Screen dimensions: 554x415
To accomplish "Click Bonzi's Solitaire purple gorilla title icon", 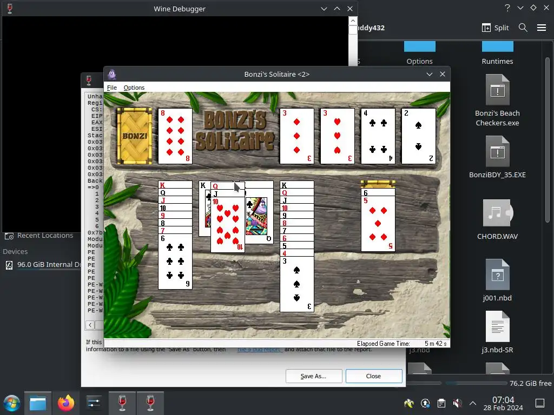I will [x=112, y=74].
